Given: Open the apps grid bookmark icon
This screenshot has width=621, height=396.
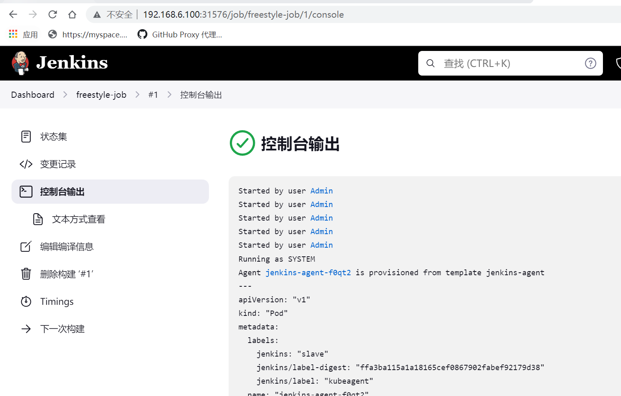Looking at the screenshot, I should click(x=13, y=34).
